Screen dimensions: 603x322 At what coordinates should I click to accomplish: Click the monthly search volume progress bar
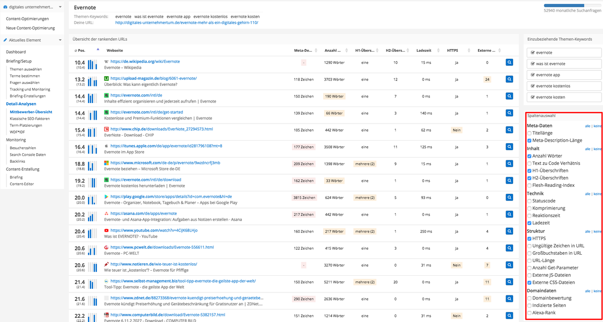click(x=572, y=7)
